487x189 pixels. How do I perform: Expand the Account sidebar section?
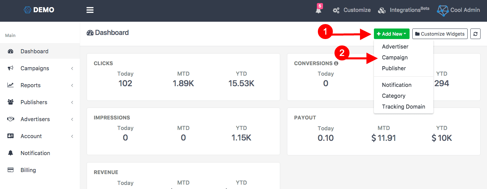(72, 136)
